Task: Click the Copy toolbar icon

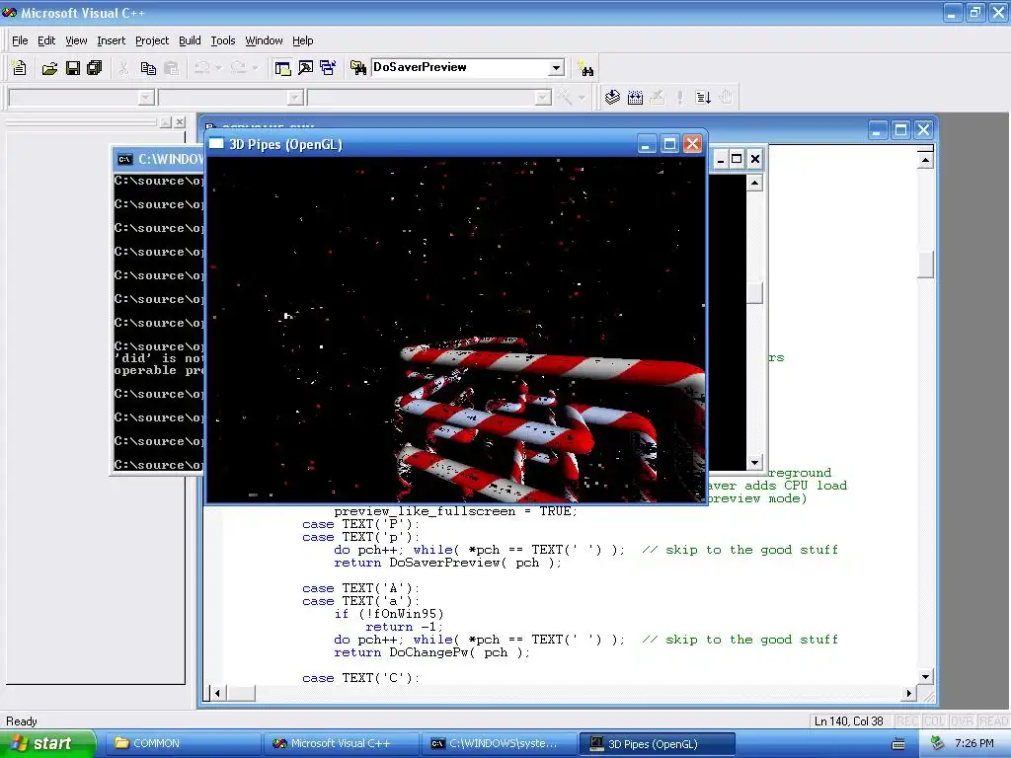Action: 148,68
